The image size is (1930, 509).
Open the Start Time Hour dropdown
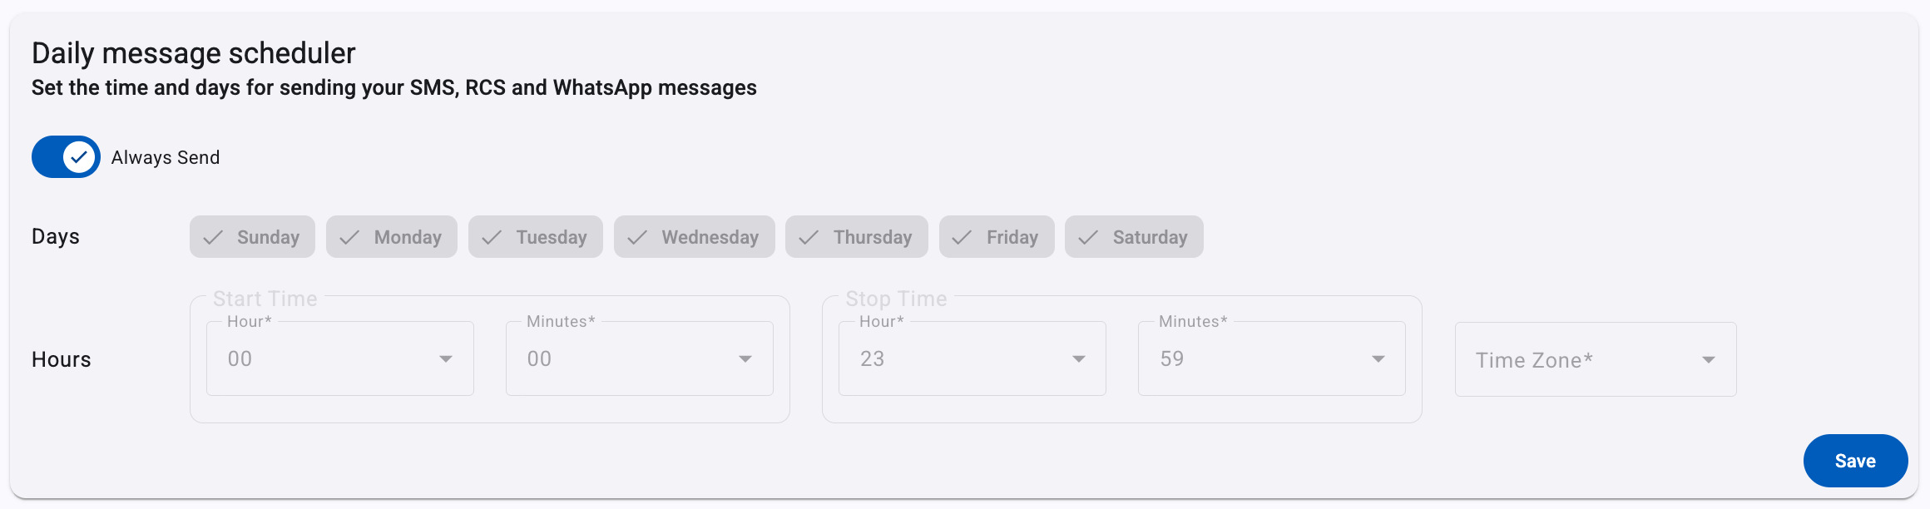(340, 358)
